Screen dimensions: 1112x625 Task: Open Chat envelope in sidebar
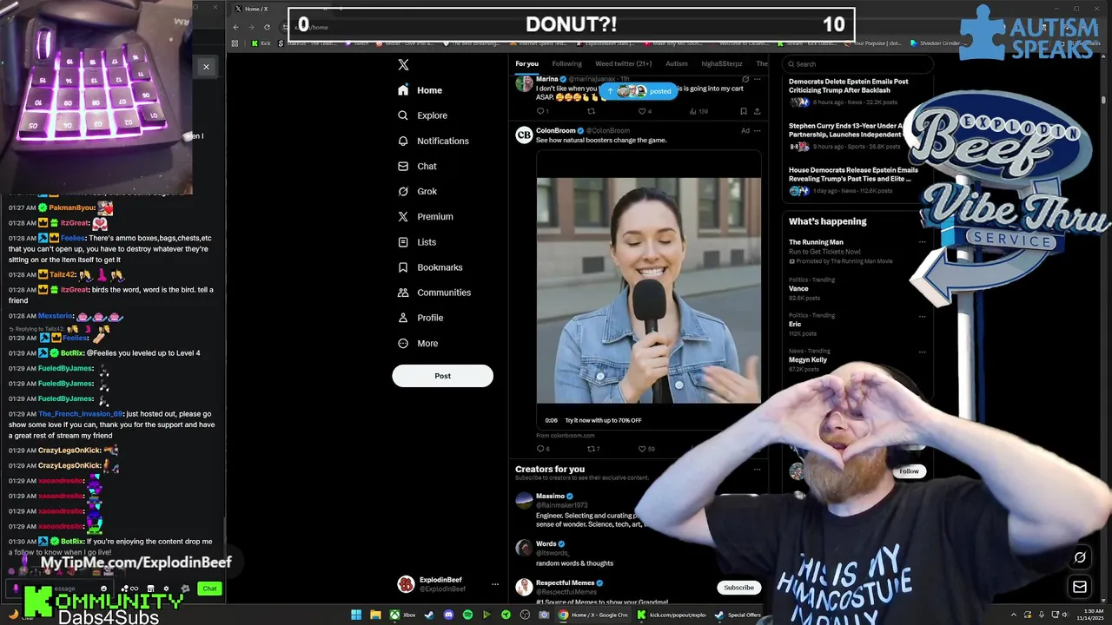click(x=403, y=166)
